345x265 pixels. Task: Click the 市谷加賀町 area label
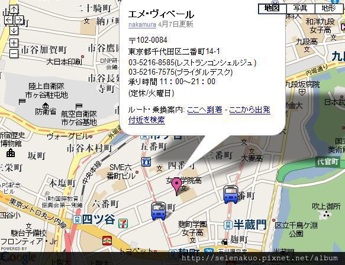(x=44, y=50)
